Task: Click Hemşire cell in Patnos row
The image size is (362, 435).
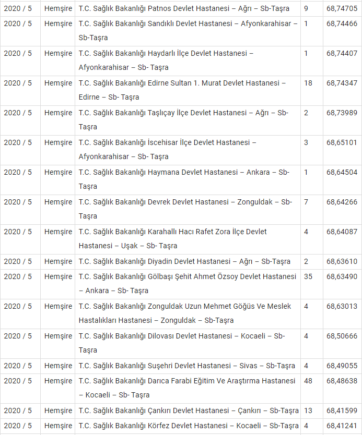Action: [58, 8]
